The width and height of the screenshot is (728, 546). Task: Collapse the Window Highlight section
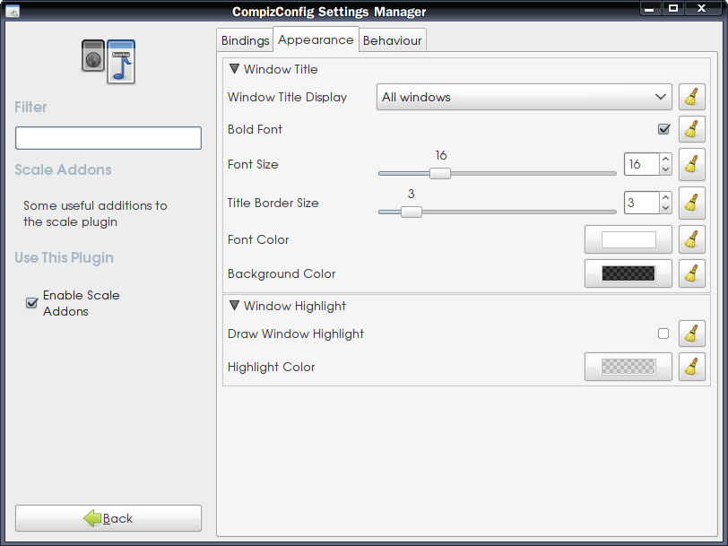(235, 306)
